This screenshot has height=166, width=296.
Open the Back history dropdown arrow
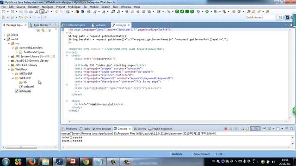tap(30, 18)
